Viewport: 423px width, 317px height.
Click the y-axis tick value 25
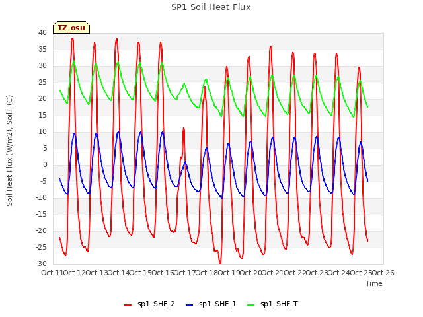click(42, 82)
